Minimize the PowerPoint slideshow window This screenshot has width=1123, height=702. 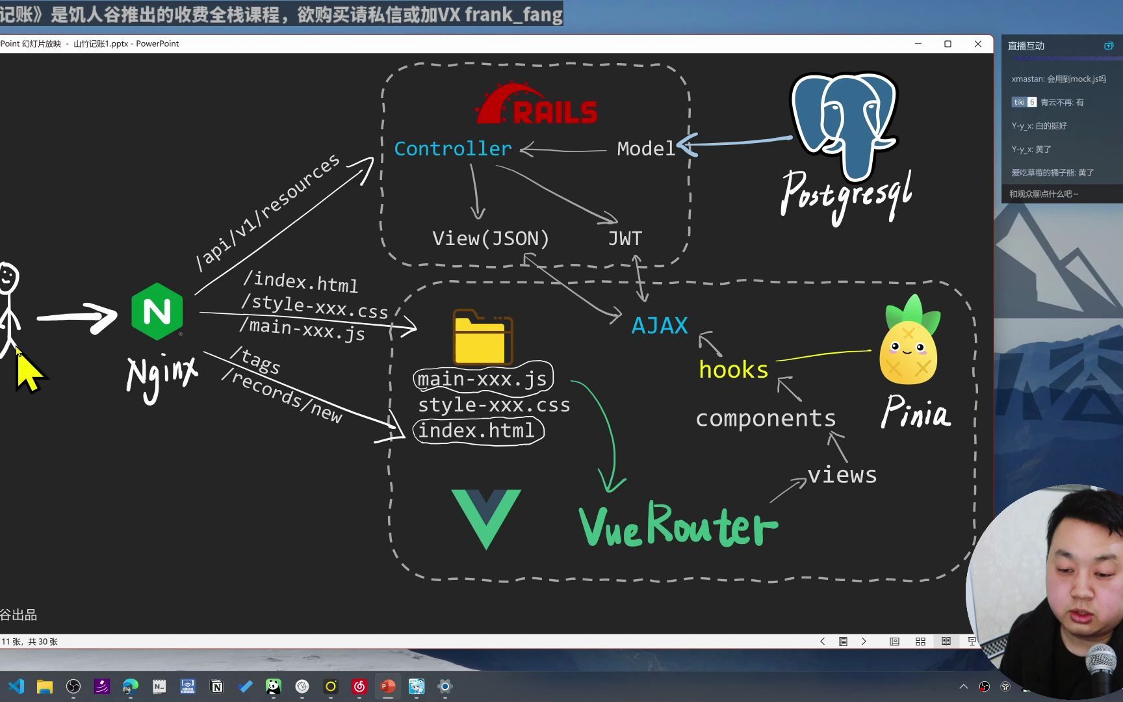918,44
